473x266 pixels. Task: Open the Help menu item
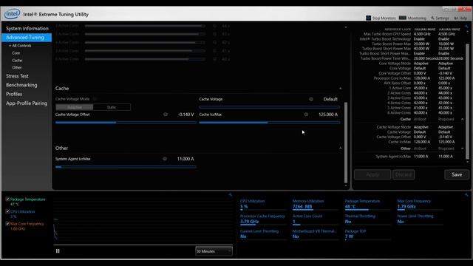460,18
